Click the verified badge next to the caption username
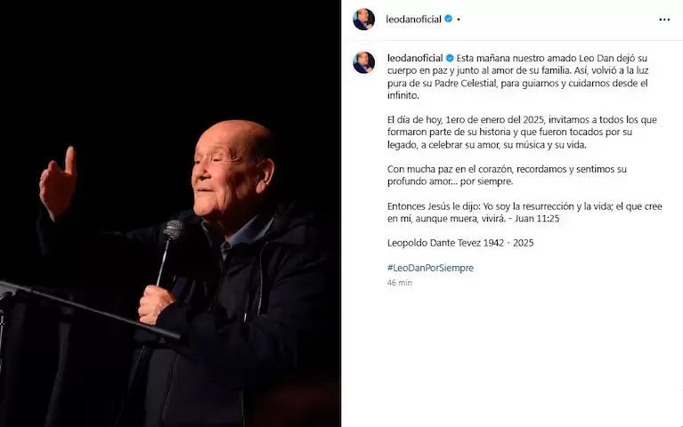 tap(450, 58)
